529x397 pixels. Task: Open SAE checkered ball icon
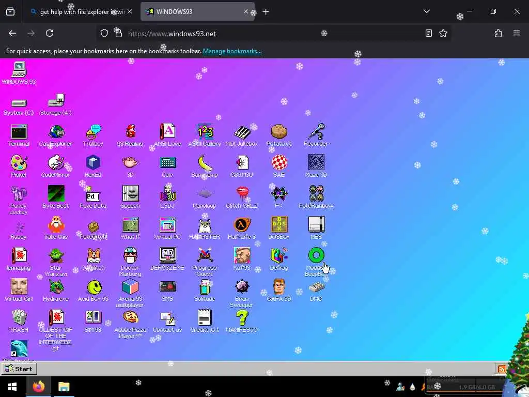click(278, 166)
